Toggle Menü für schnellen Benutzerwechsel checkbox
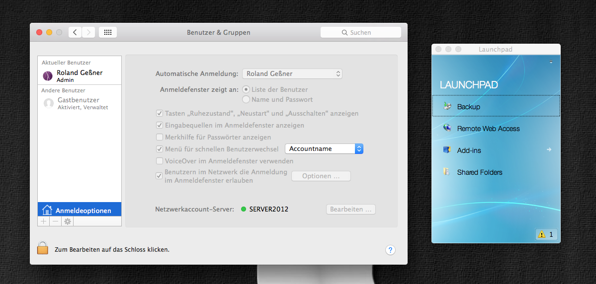This screenshot has height=284, width=596. tap(160, 149)
